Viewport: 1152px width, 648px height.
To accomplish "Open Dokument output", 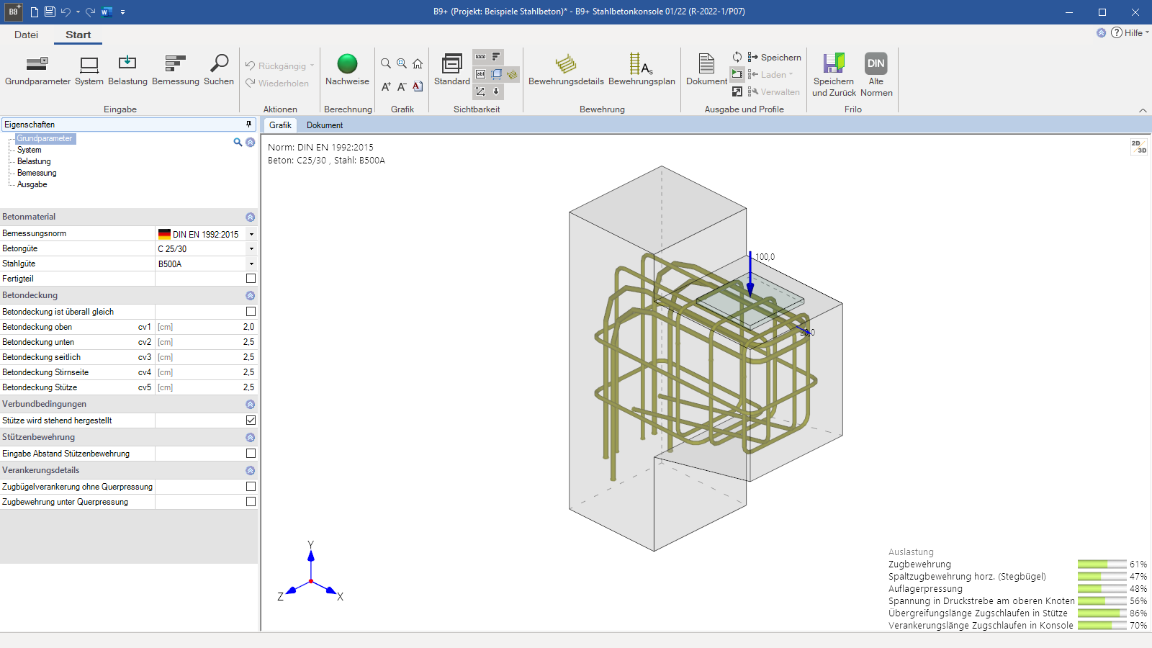I will [x=706, y=71].
